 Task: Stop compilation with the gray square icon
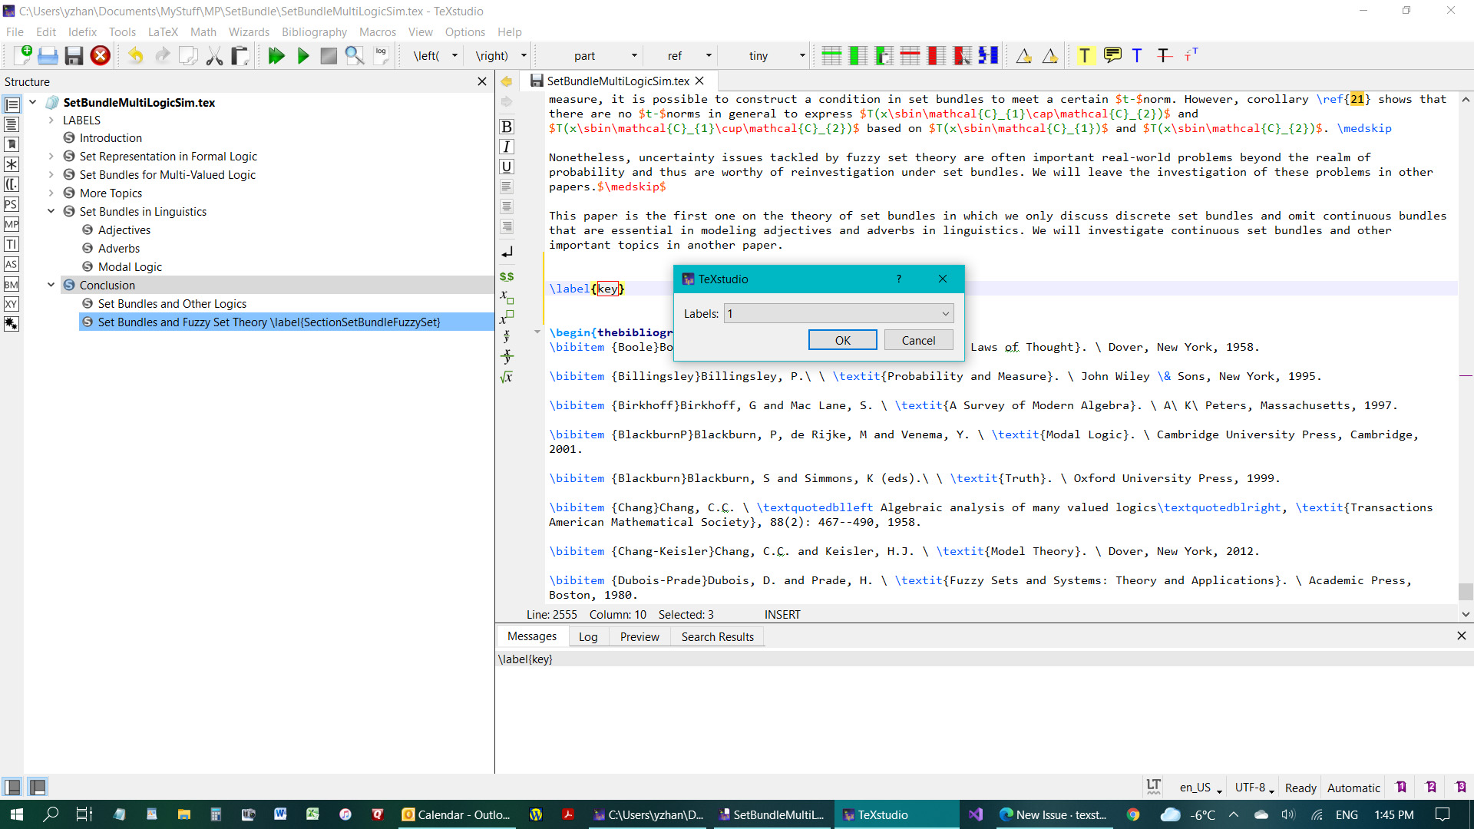[x=329, y=55]
